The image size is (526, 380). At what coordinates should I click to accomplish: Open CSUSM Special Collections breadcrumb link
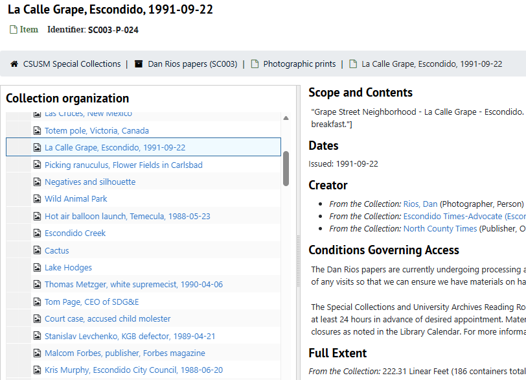click(x=72, y=64)
